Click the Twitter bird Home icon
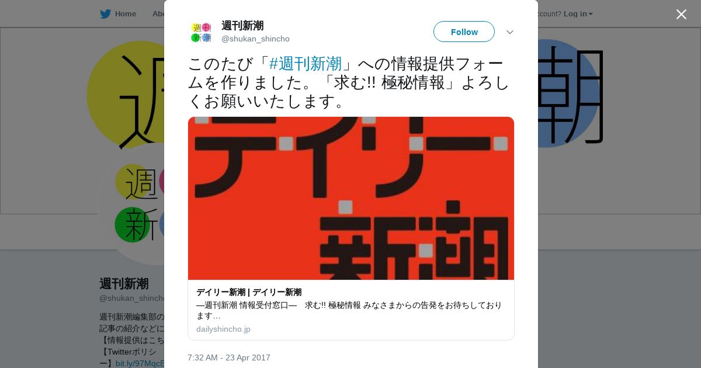Screen dimensions: 701x368 105,14
